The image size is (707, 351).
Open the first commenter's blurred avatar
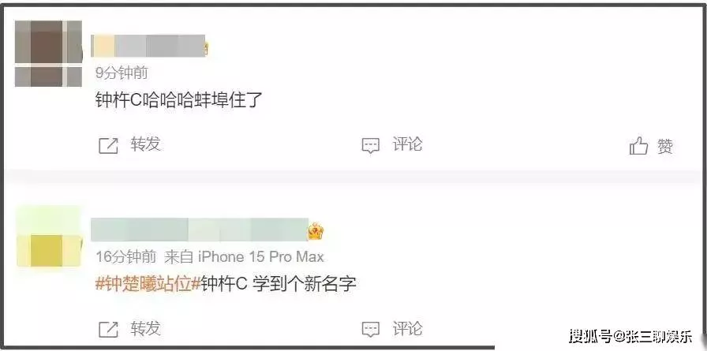click(49, 53)
